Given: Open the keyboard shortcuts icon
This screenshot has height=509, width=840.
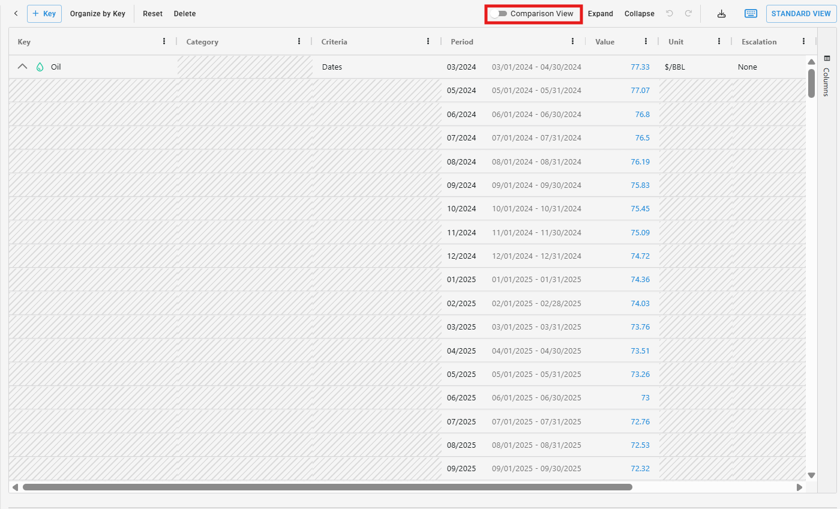Looking at the screenshot, I should (751, 13).
